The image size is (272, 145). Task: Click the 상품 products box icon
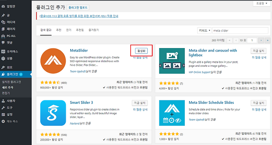(x=3, y=59)
